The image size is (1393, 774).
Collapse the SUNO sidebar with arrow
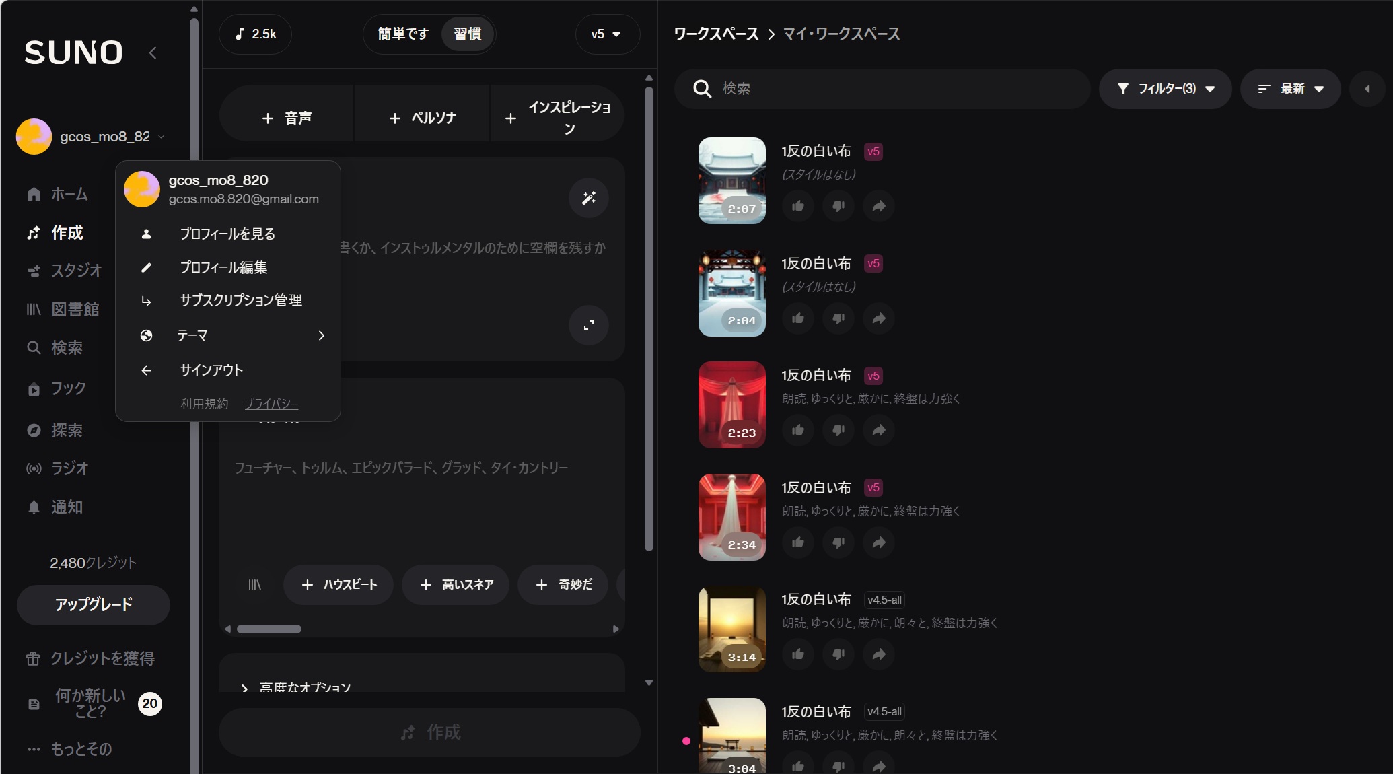pos(153,52)
